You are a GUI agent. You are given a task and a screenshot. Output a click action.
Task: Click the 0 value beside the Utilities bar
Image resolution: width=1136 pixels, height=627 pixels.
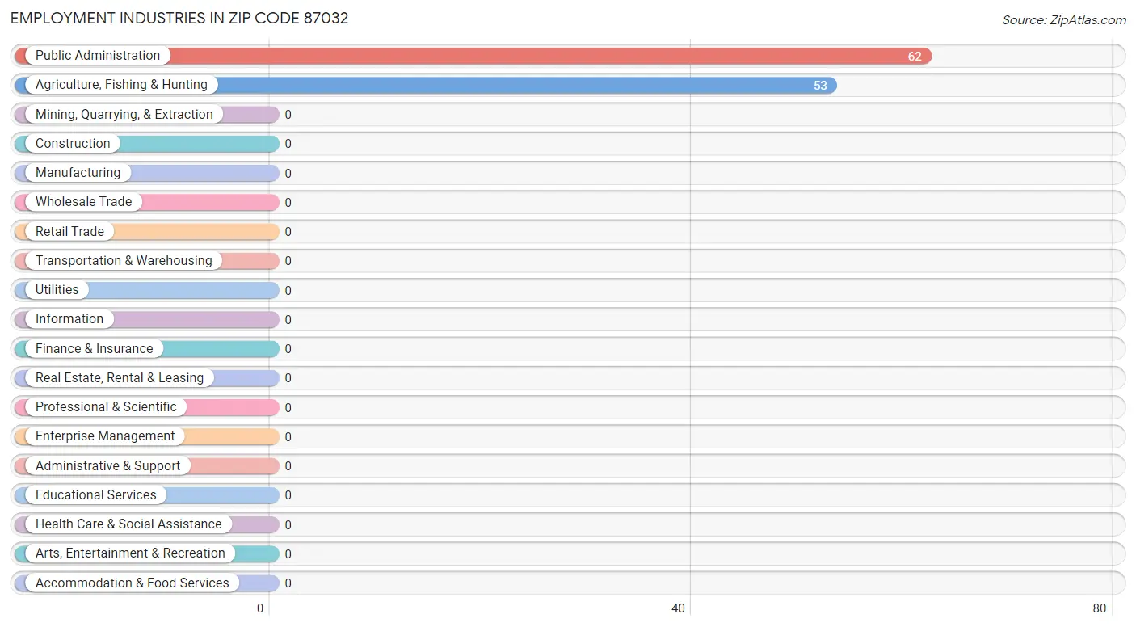(x=288, y=291)
